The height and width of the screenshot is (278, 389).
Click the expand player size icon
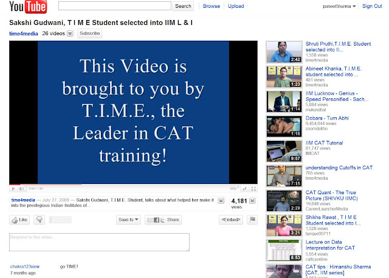point(244,189)
